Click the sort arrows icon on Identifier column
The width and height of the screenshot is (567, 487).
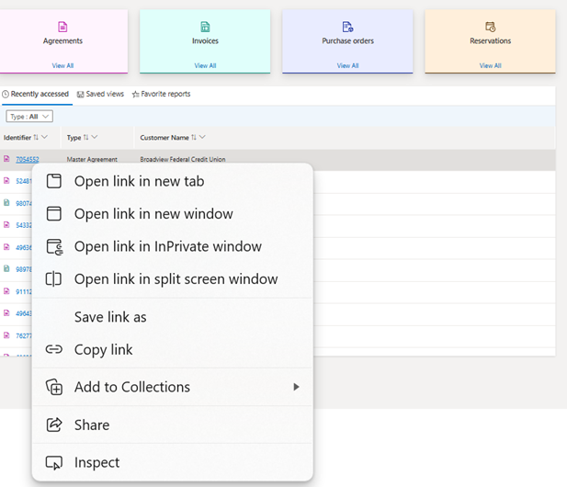[x=36, y=138]
